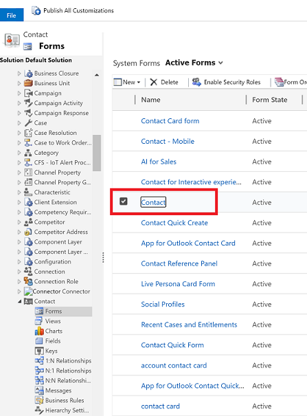
Task: Click the Case wrench icon
Action: point(28,123)
